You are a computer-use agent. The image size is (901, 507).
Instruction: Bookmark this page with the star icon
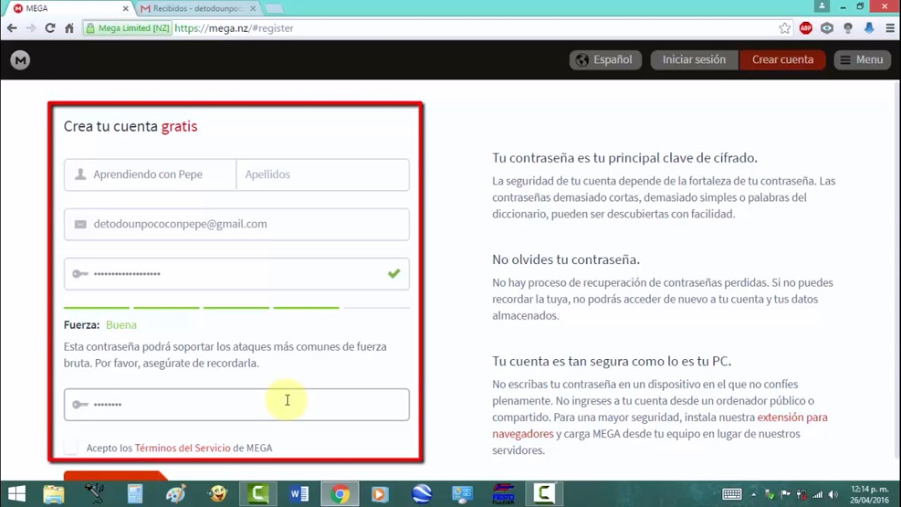click(x=785, y=28)
